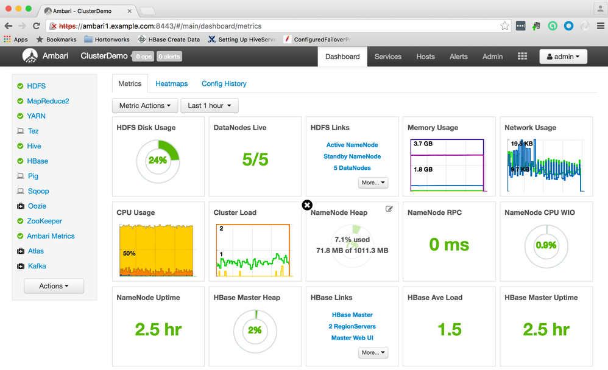
Task: Click HDFS green status check icon
Action: click(20, 86)
